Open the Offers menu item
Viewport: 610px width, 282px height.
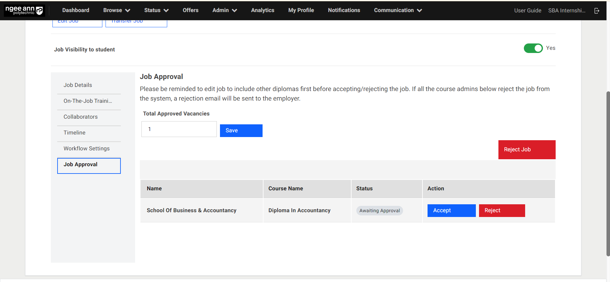[190, 10]
